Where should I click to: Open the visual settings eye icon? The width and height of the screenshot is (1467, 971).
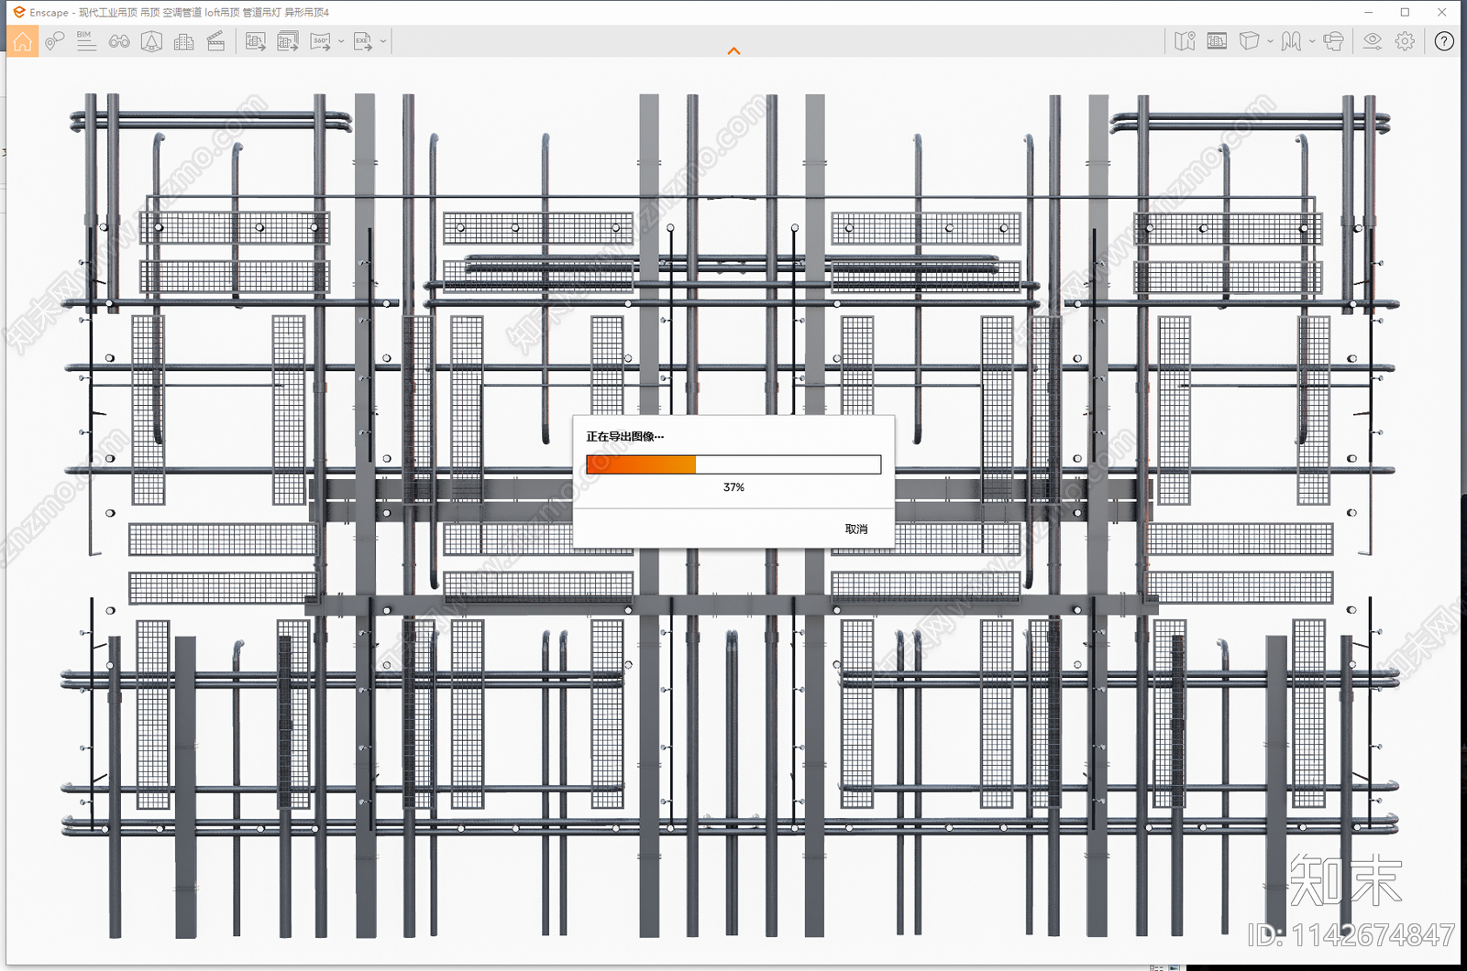click(1373, 41)
